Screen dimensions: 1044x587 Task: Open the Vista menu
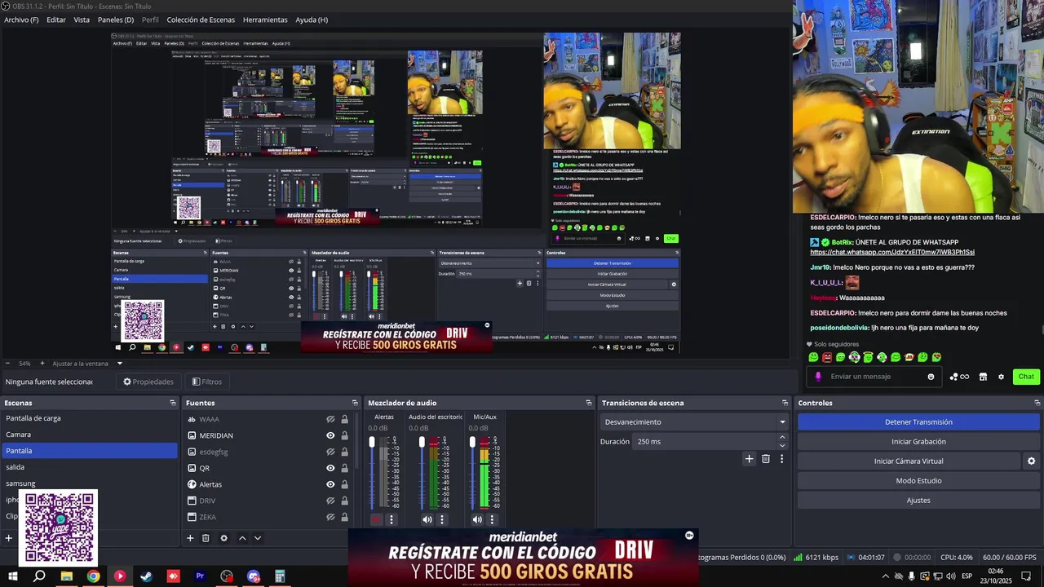pos(82,20)
